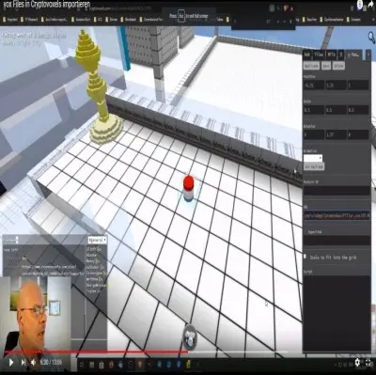Enable Scale to fit into the grid checkbox
The image size is (376, 375).
coord(305,257)
